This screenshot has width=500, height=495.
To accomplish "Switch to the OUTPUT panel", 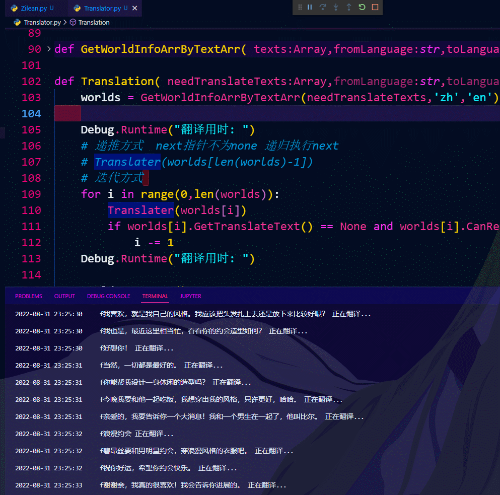I will (x=64, y=296).
